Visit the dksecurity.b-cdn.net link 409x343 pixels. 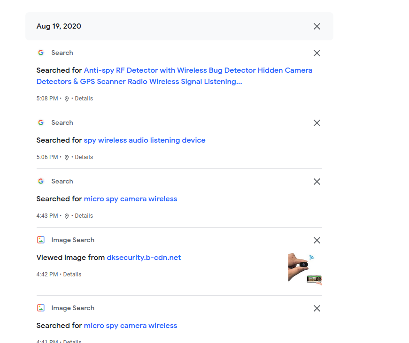144,258
